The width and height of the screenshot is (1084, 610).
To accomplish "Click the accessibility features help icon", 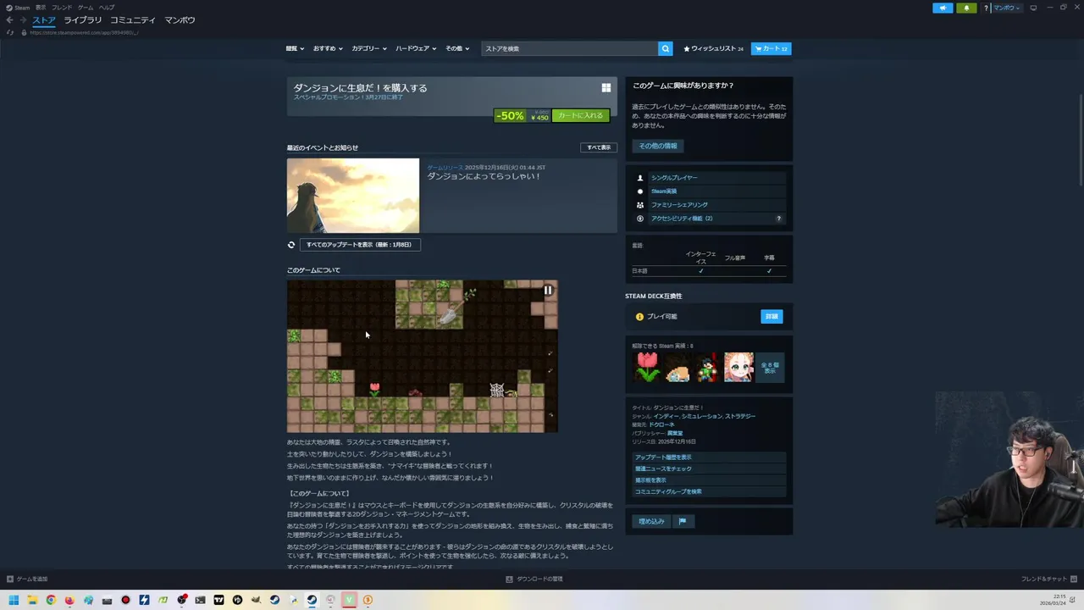I will [x=779, y=219].
